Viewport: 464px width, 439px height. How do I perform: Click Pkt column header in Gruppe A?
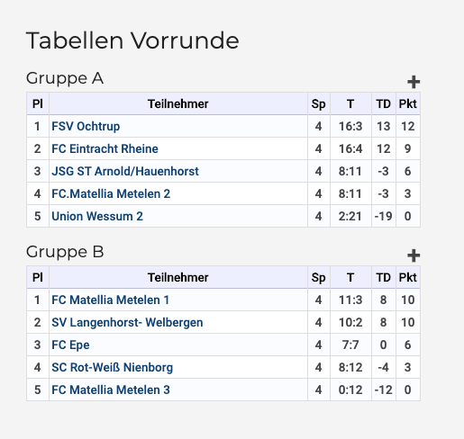click(408, 104)
